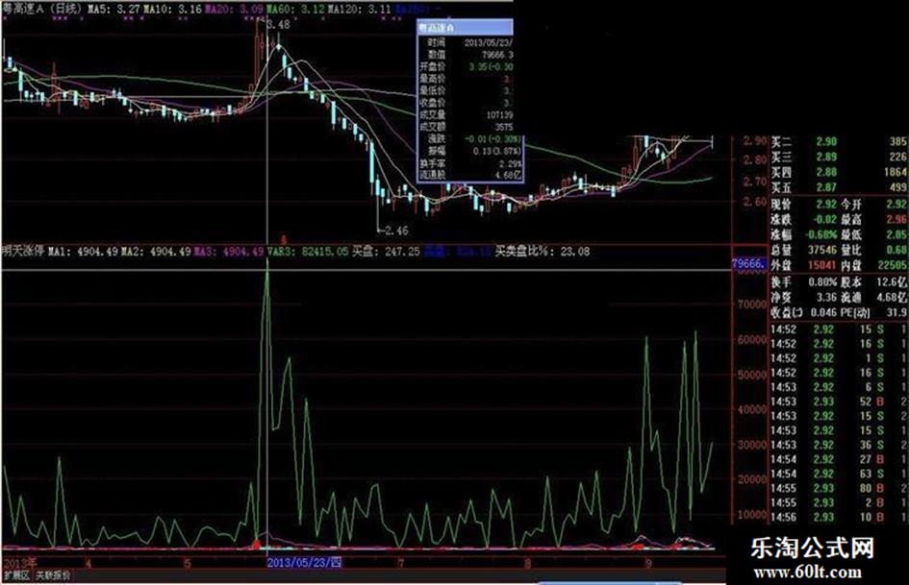Click the 流通股 4.68亿 row in popup

pos(470,175)
